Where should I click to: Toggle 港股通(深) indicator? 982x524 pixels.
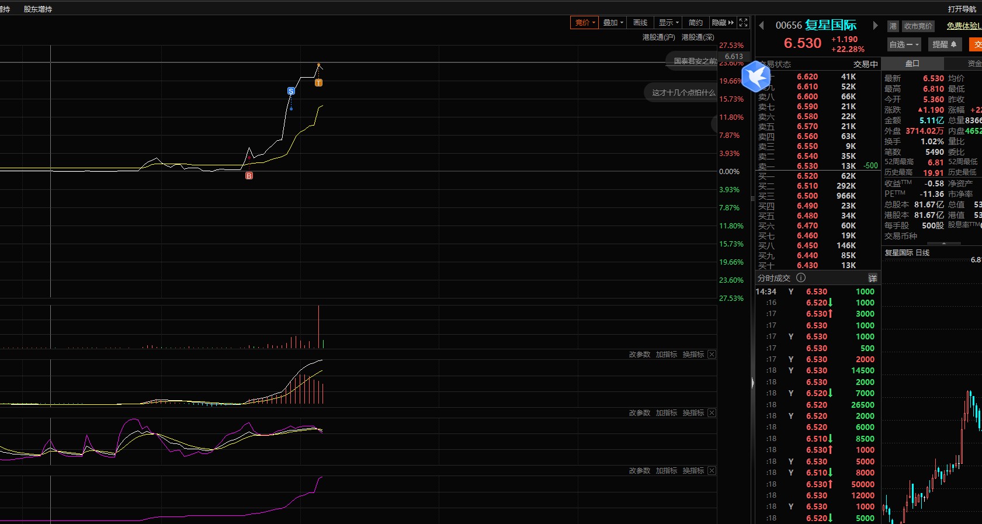698,37
